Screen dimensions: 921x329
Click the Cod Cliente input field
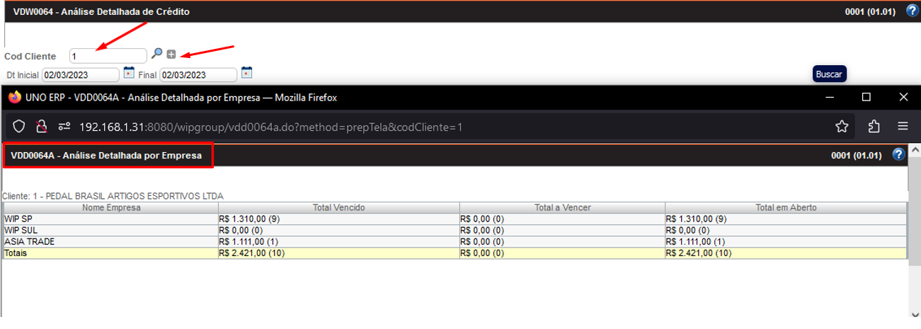pos(108,55)
